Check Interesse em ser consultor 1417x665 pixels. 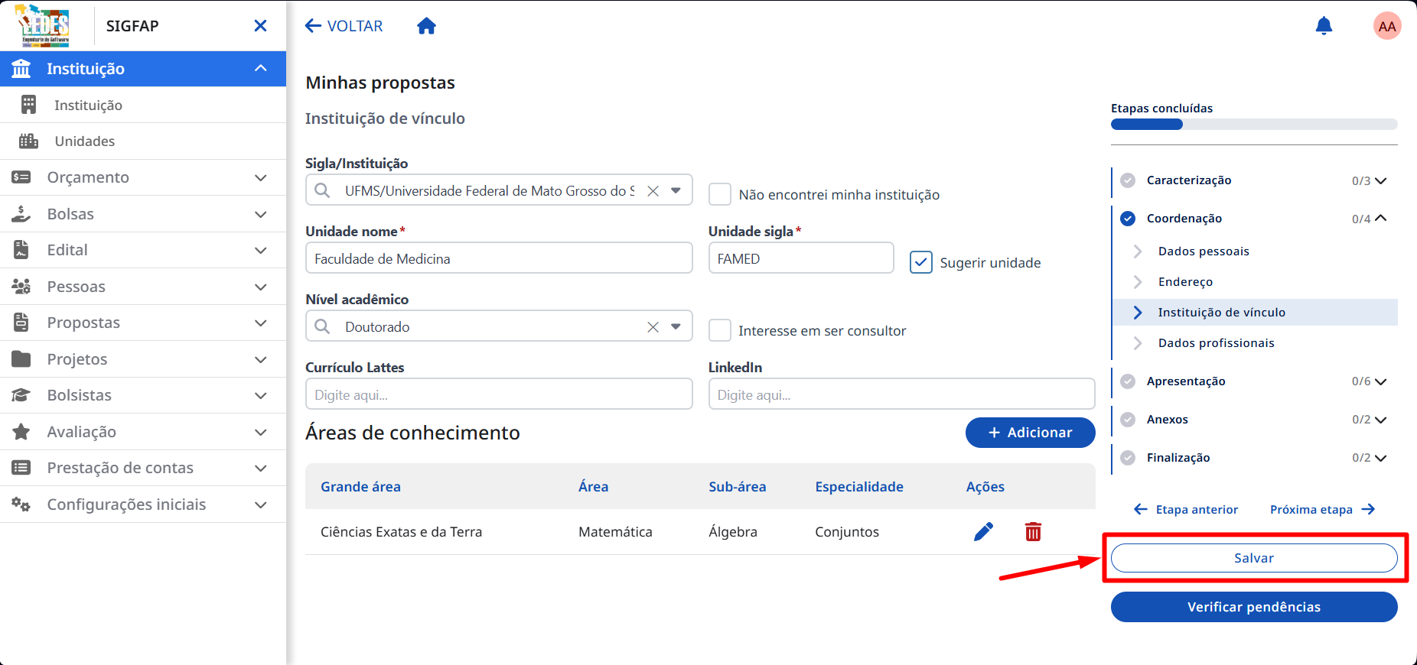coord(720,330)
